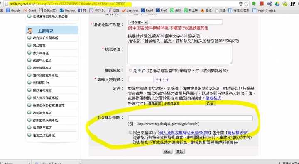Open 鑑識中心專區 in sidebar

click(42, 60)
